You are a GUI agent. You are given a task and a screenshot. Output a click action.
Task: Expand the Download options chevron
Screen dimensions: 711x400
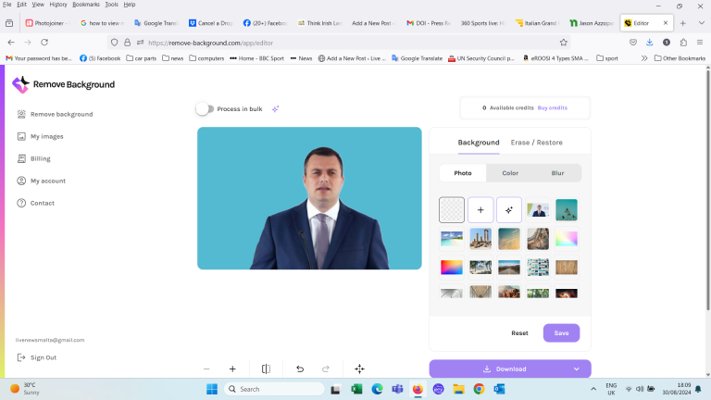coord(577,369)
